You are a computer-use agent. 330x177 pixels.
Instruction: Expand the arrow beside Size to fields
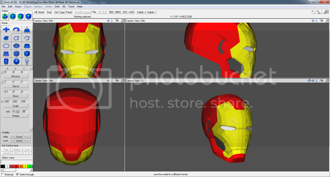2,82
